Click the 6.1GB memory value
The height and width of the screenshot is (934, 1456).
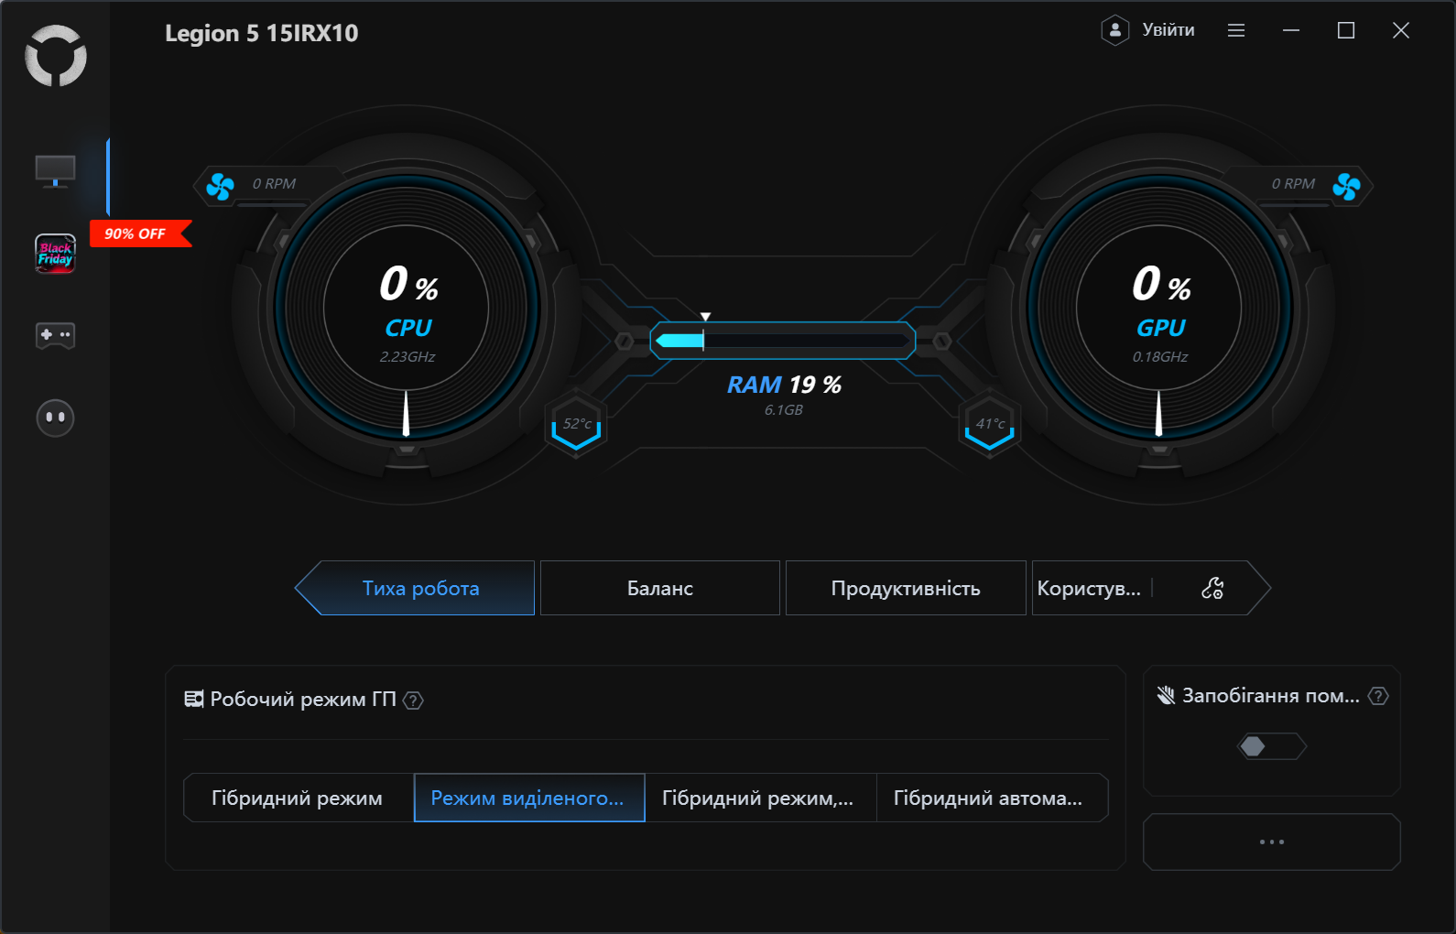[x=784, y=410]
